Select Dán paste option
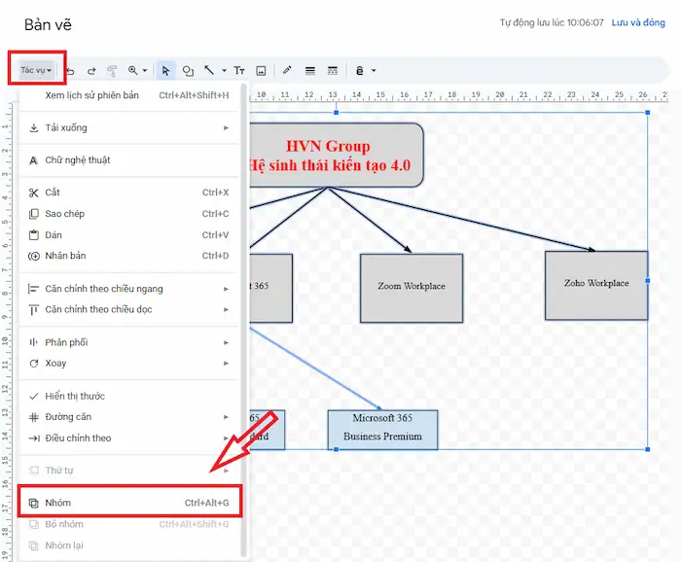This screenshot has width=681, height=562. [x=128, y=234]
